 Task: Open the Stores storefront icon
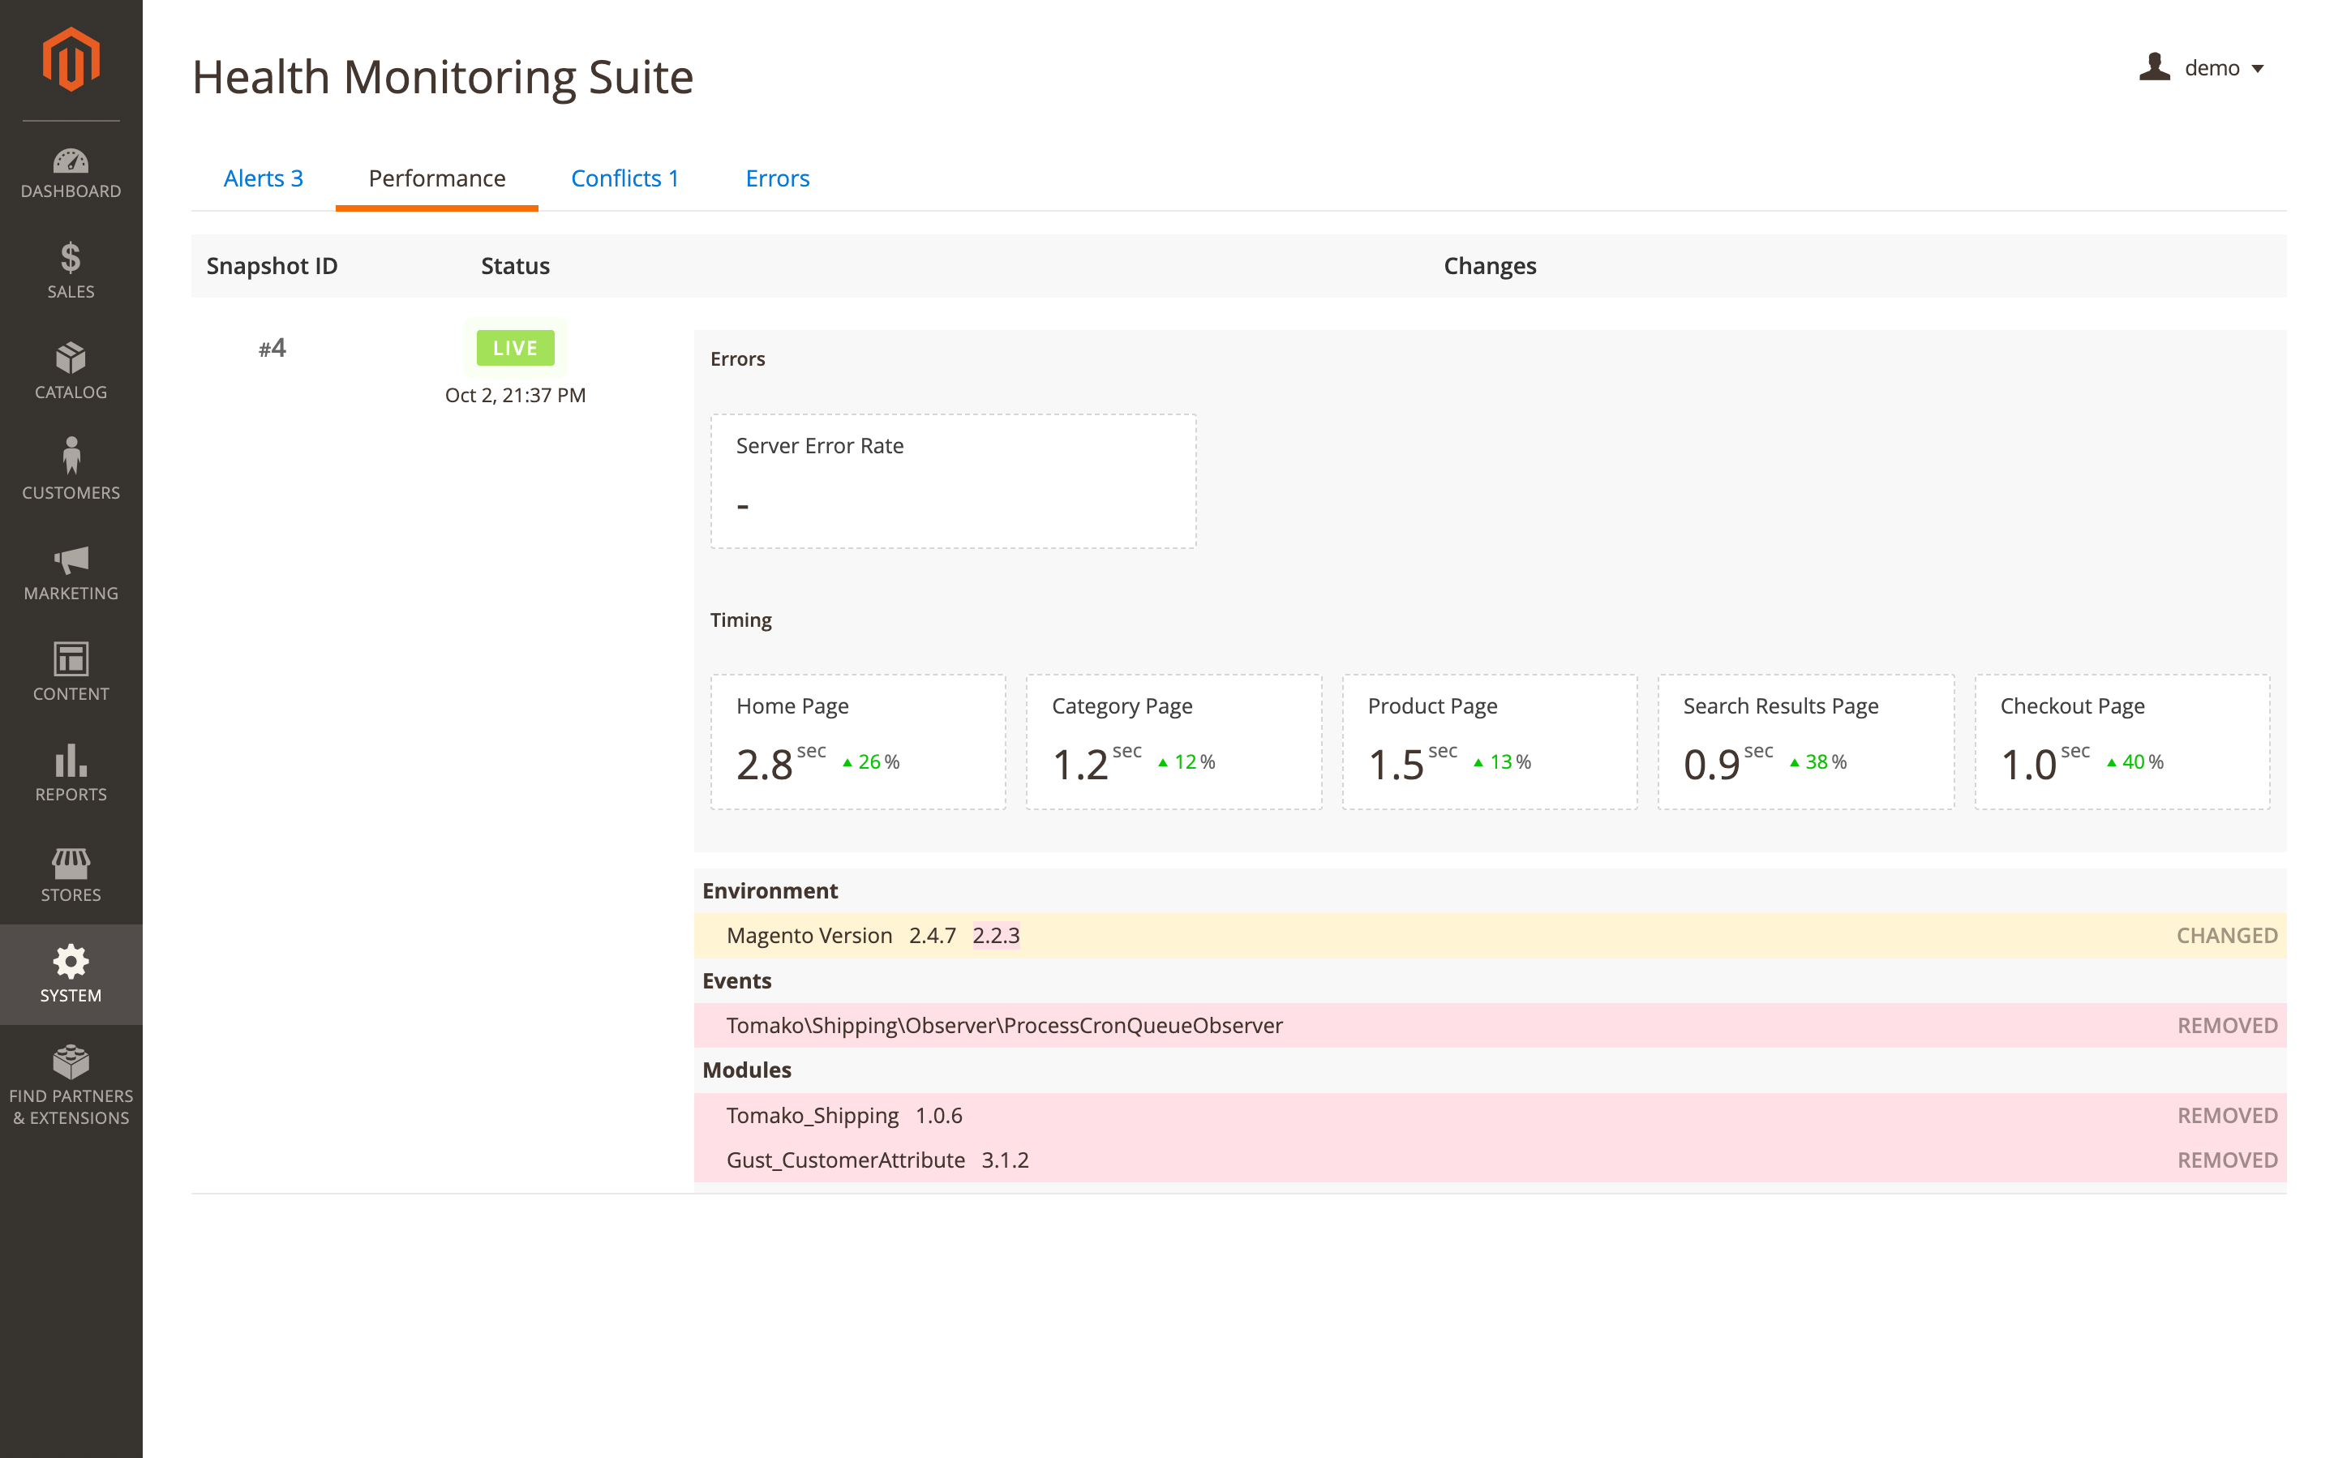pyautogui.click(x=71, y=862)
